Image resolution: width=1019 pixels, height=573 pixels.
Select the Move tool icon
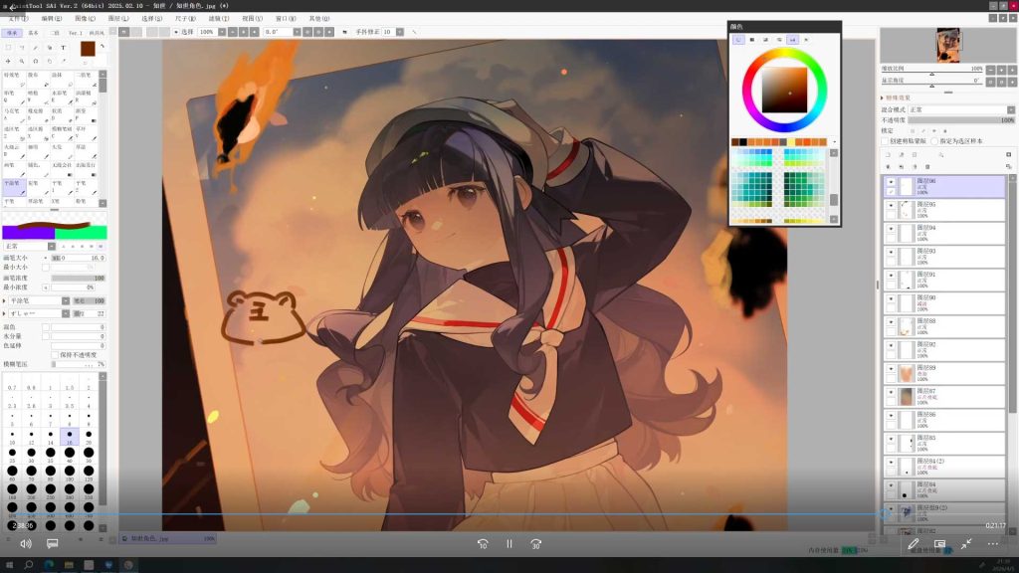point(8,61)
